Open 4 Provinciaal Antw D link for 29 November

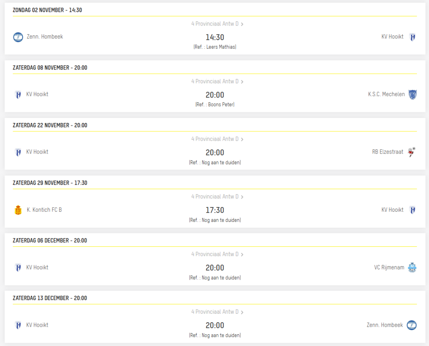(215, 197)
